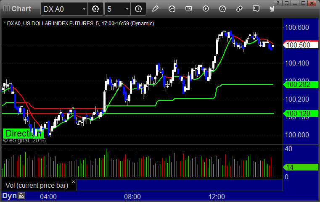Image resolution: width=320 pixels, height=202 pixels.
Task: Open the studies chart-line icon menu
Action: [x=172, y=9]
